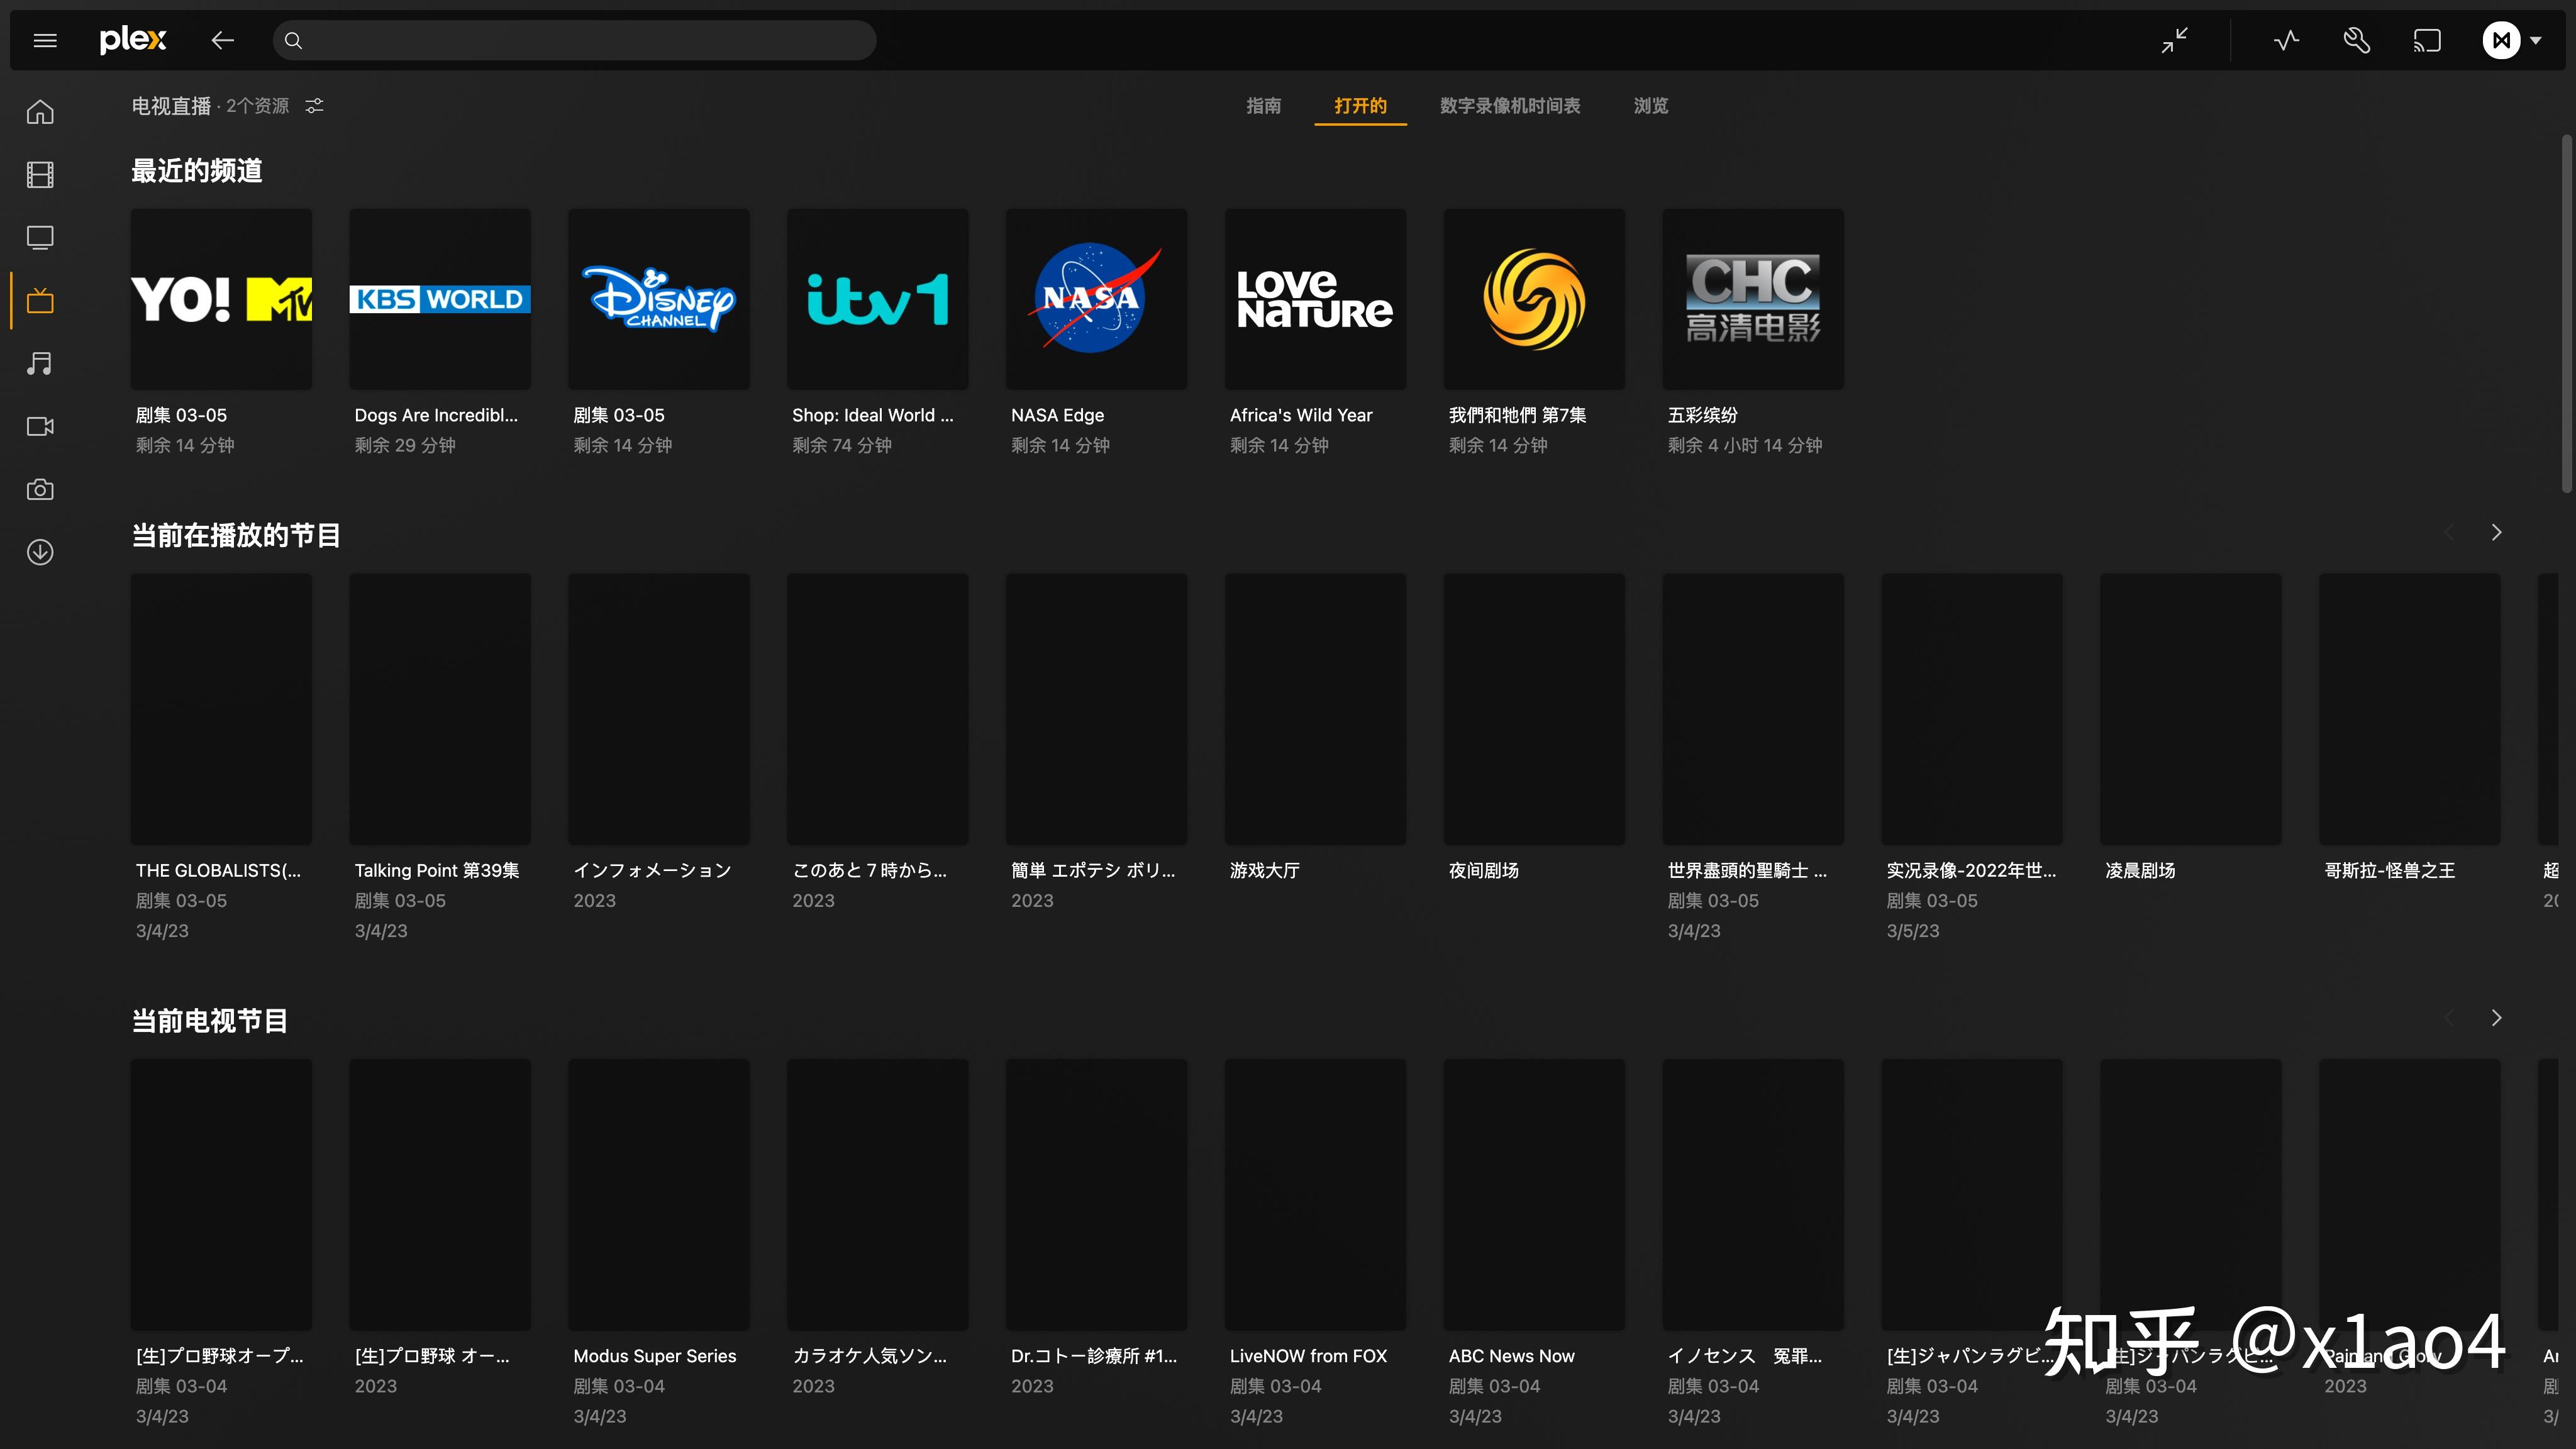Toggle the sidebar with the hamburger icon
Viewport: 2576px width, 1449px height.
(x=45, y=40)
